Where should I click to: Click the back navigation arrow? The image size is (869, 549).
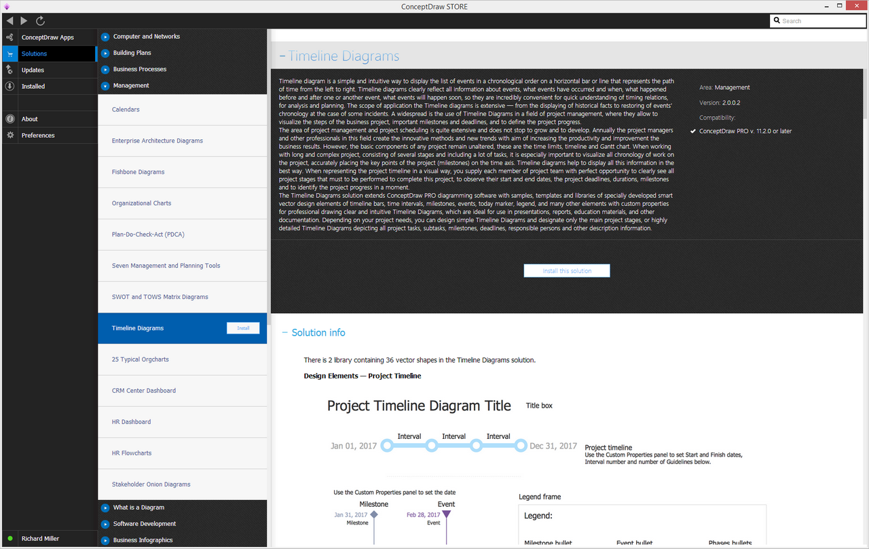coord(10,21)
